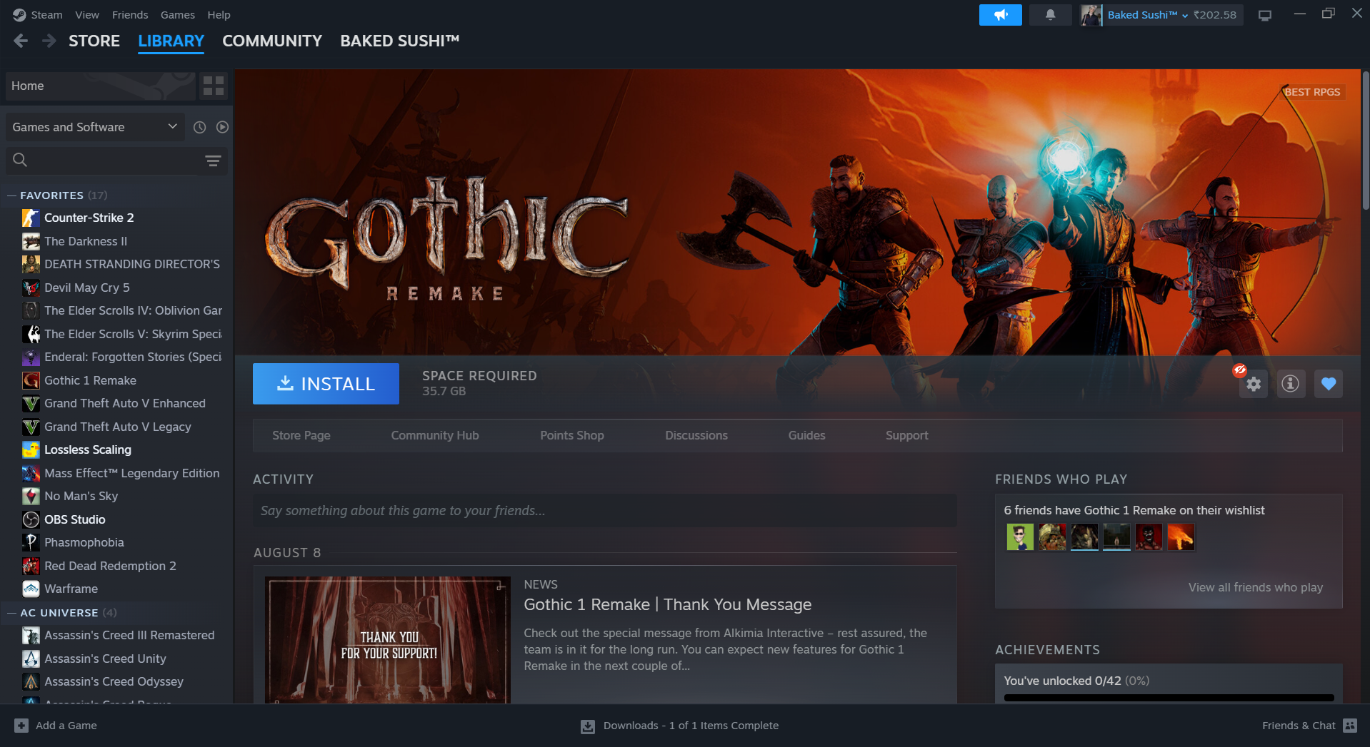Select Warframe icon in favorites list
The width and height of the screenshot is (1370, 747).
point(31,589)
